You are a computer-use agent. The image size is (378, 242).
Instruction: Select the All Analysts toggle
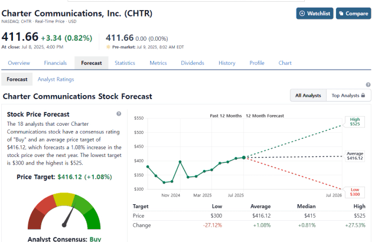point(308,96)
